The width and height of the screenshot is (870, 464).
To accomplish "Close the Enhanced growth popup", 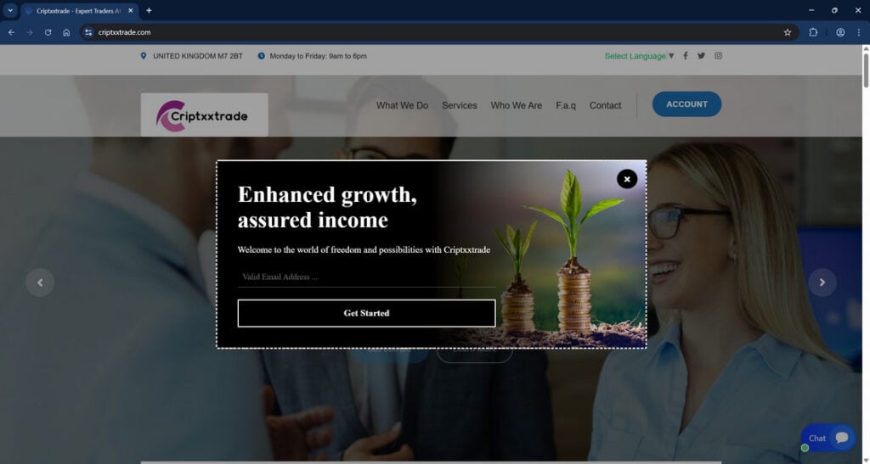I will pyautogui.click(x=627, y=179).
